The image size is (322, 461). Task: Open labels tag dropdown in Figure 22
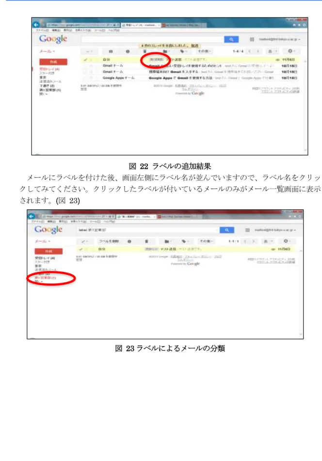[184, 51]
